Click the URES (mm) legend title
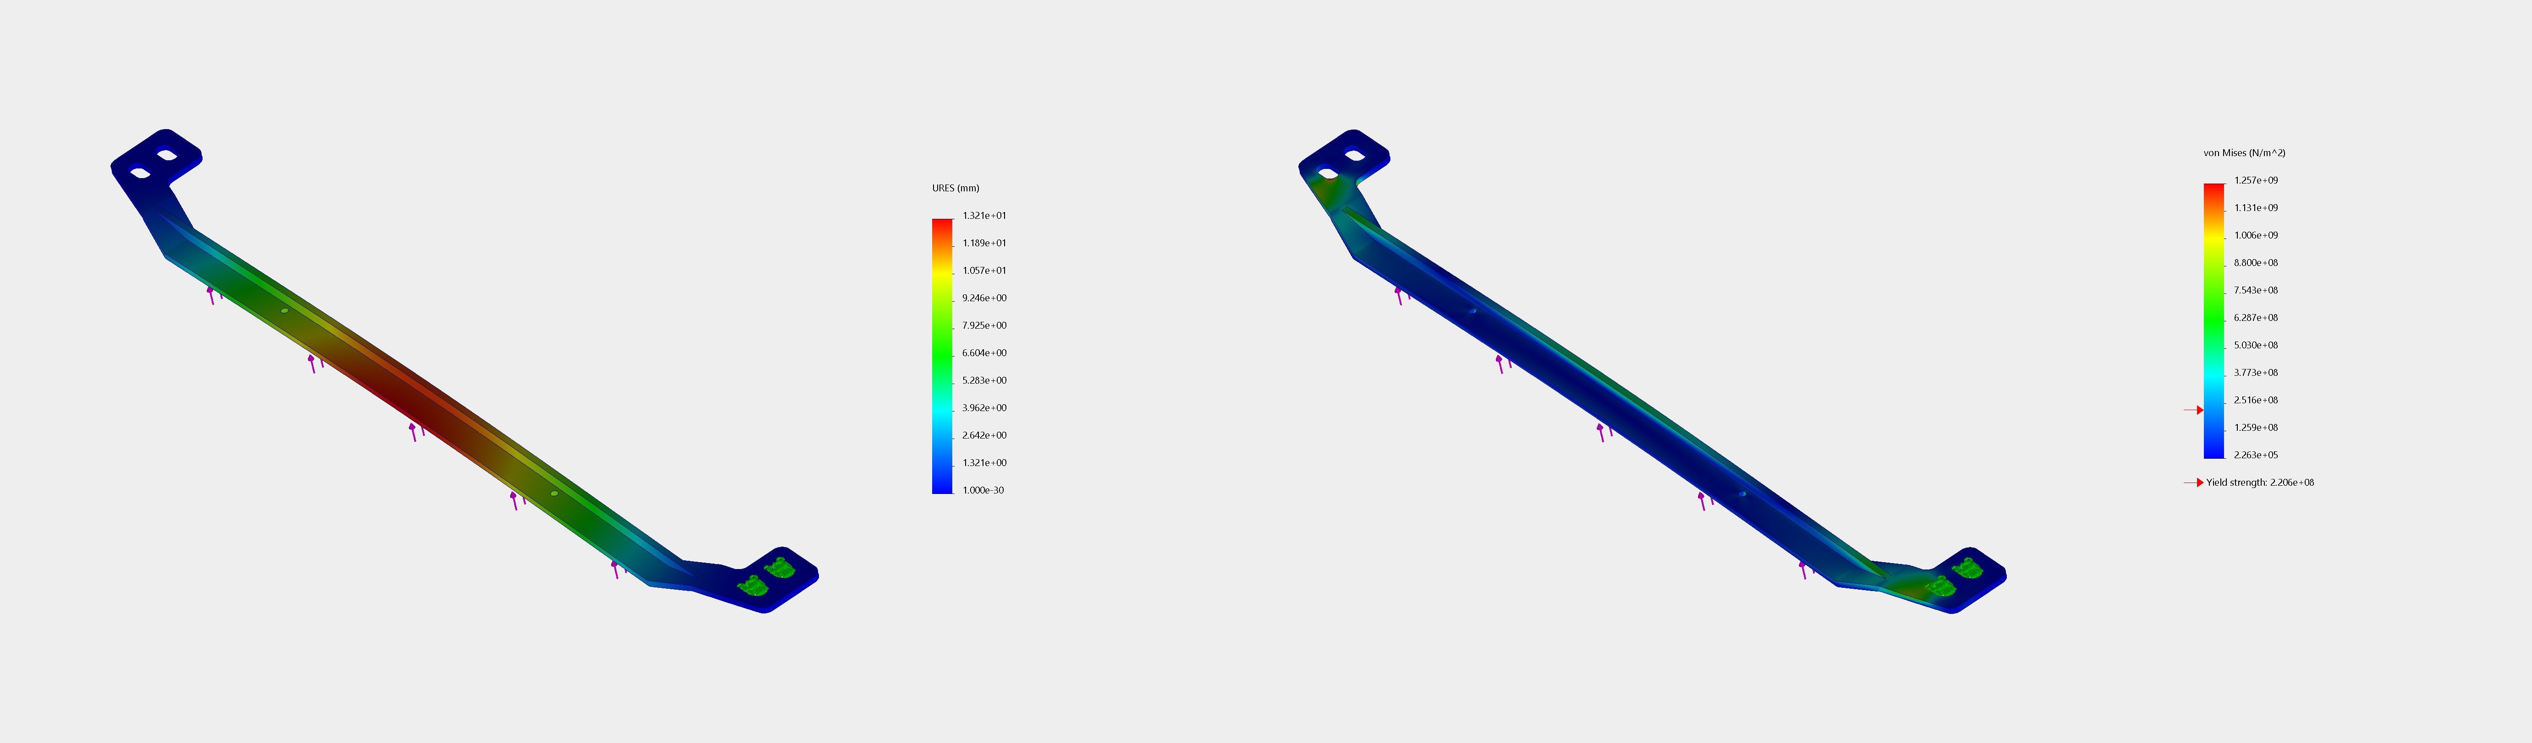 point(955,189)
